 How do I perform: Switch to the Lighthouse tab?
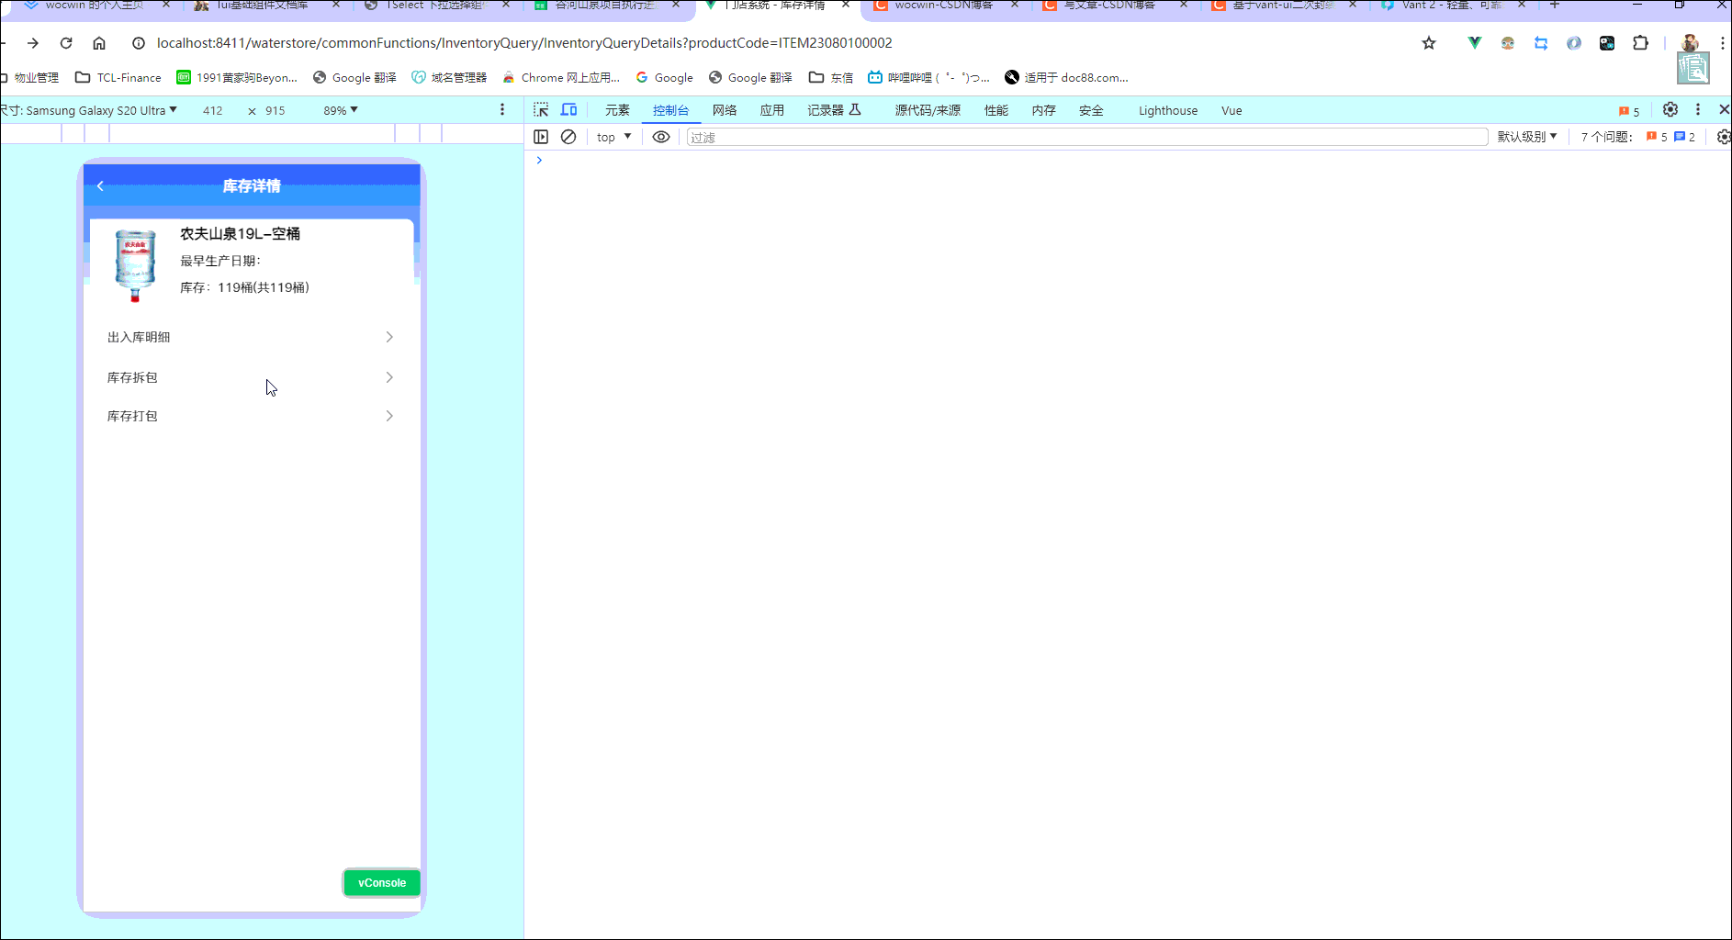[x=1168, y=110]
